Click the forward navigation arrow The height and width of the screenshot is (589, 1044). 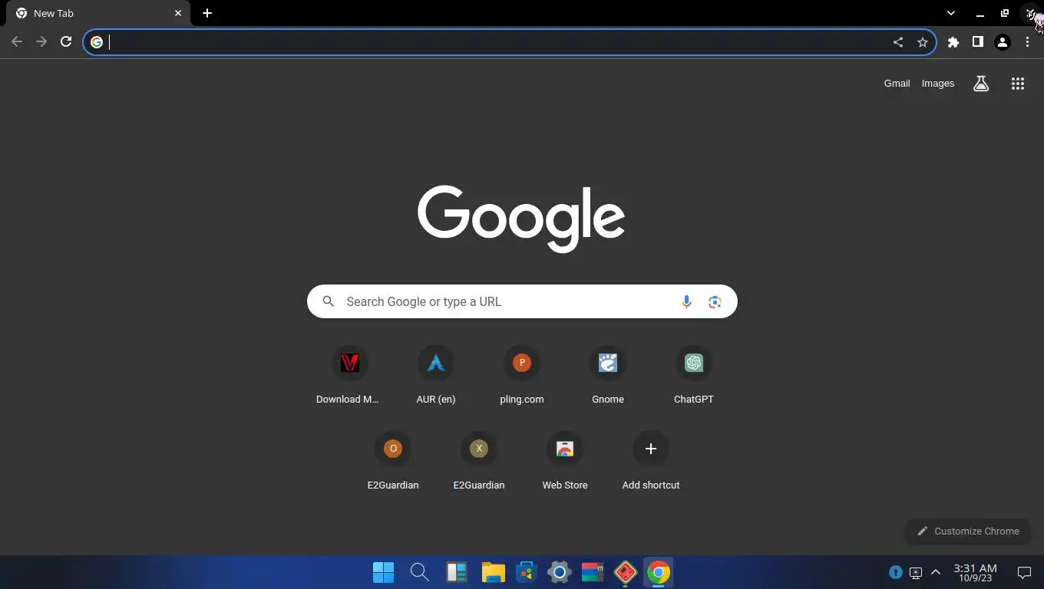(x=41, y=42)
